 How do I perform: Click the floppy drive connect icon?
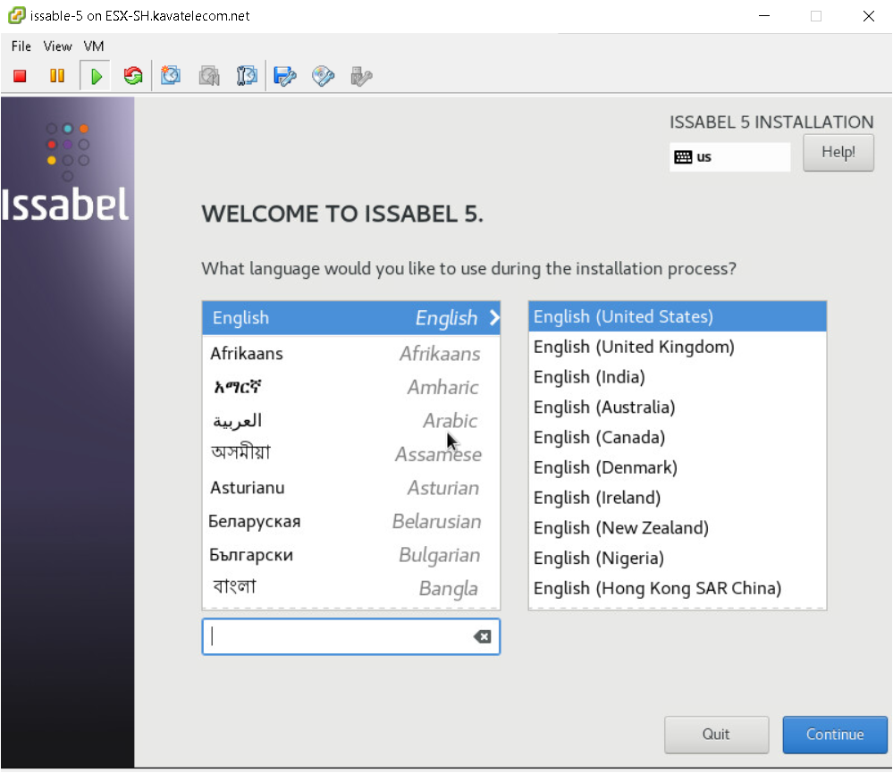pos(285,77)
